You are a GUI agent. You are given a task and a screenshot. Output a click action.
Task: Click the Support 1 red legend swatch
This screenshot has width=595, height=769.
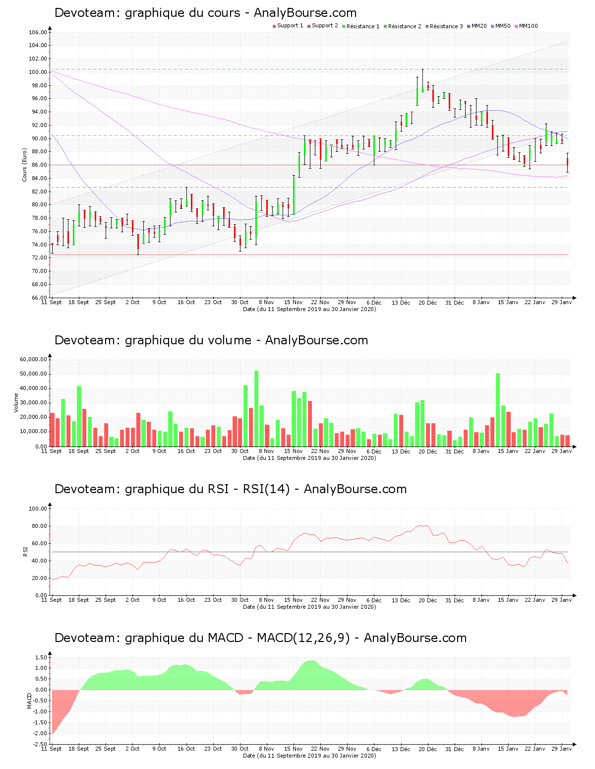[274, 26]
